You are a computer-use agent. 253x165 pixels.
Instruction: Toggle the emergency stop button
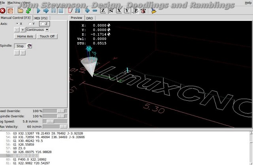[x=2, y=11]
